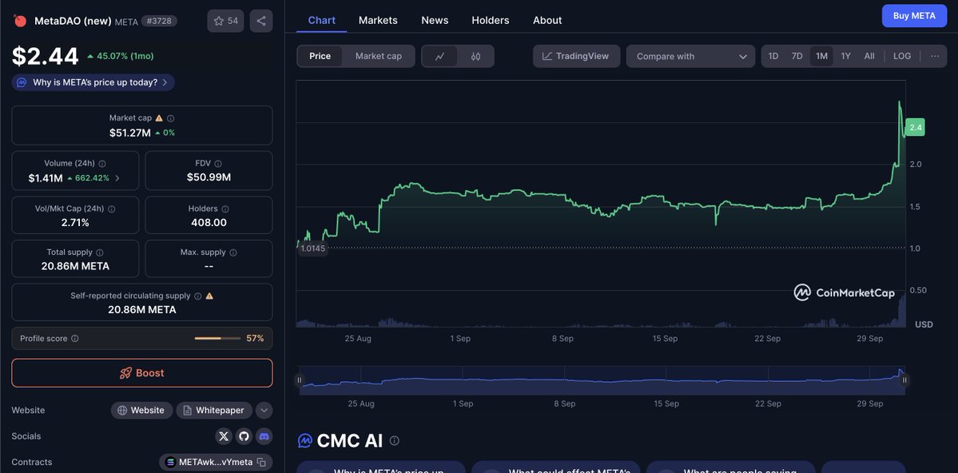
Task: Open Chart tab
Action: coord(321,20)
